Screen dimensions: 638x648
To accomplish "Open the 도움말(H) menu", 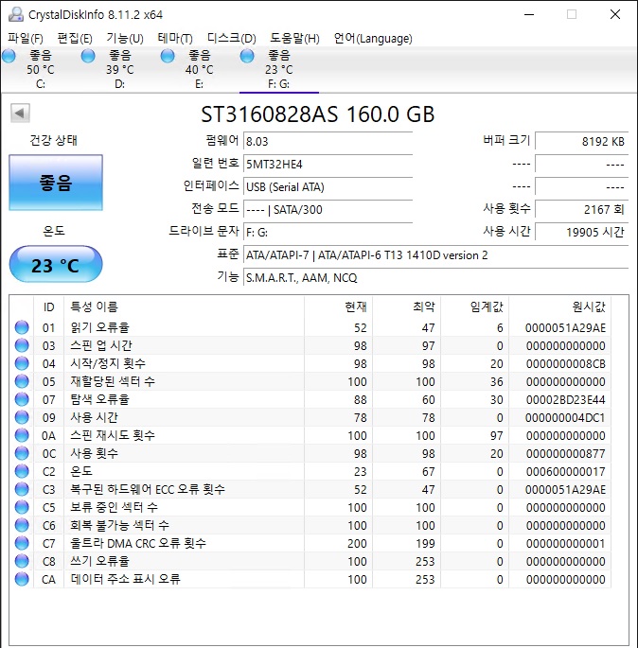I will [x=294, y=39].
